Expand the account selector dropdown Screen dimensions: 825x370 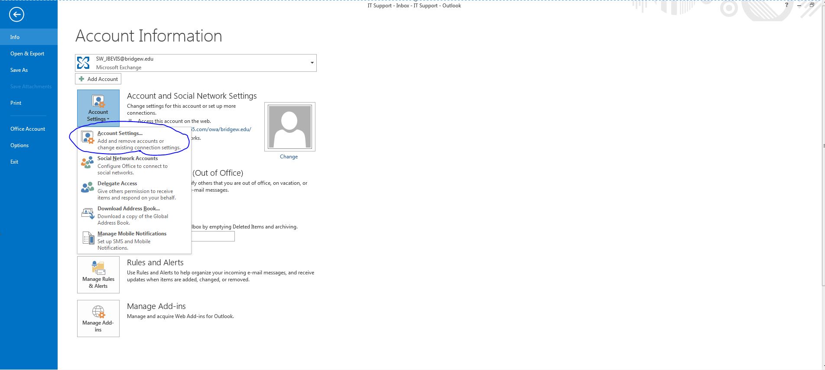312,63
